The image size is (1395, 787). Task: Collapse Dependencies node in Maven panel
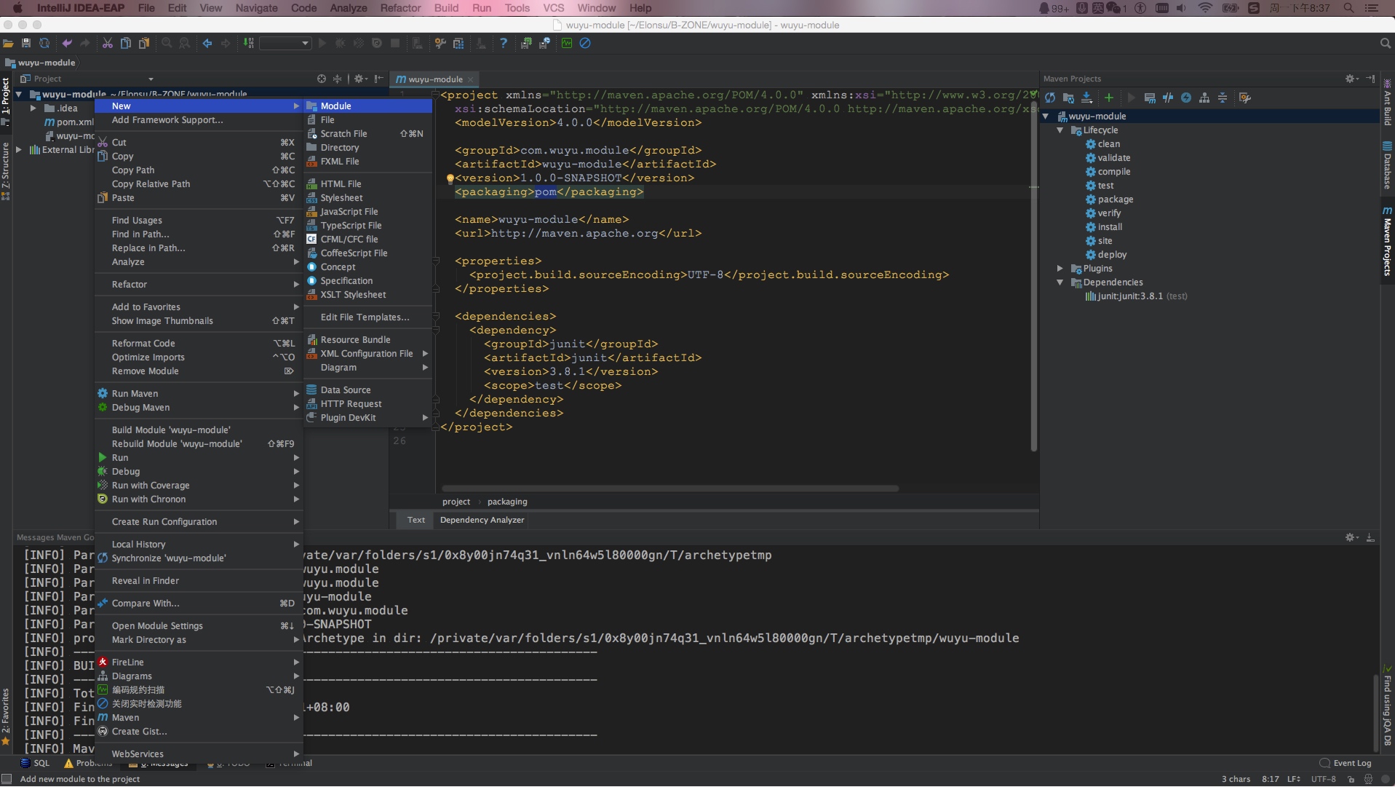tap(1060, 282)
